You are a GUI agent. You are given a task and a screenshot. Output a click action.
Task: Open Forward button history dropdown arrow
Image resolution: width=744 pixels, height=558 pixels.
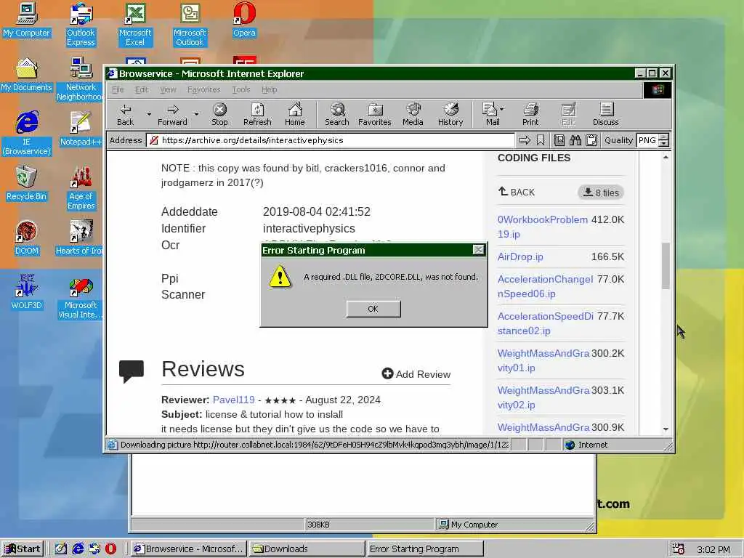pyautogui.click(x=196, y=114)
